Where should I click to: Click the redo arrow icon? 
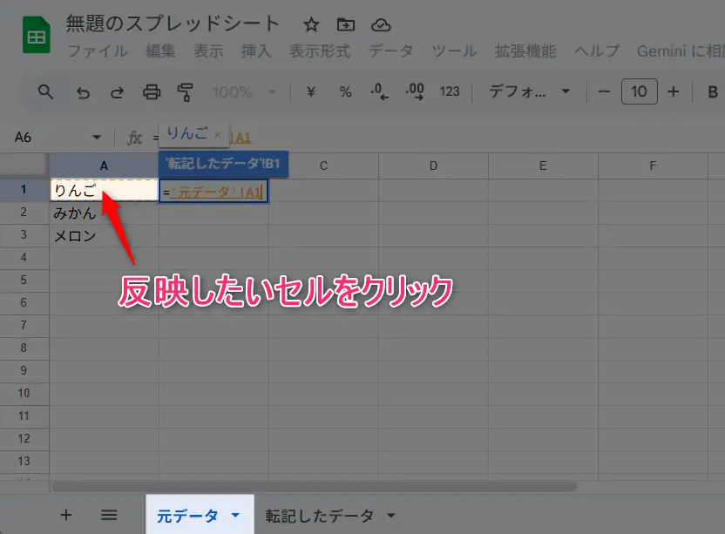coord(117,92)
